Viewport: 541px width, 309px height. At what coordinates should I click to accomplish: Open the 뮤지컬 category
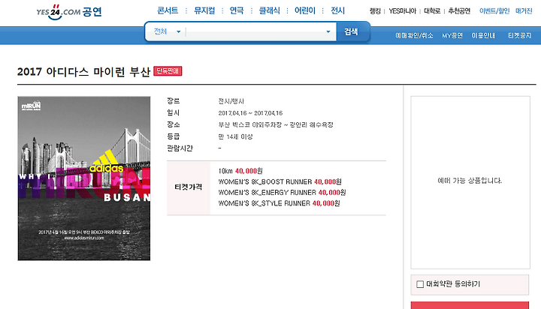204,10
